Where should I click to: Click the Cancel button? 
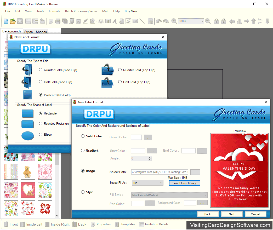[255, 214]
